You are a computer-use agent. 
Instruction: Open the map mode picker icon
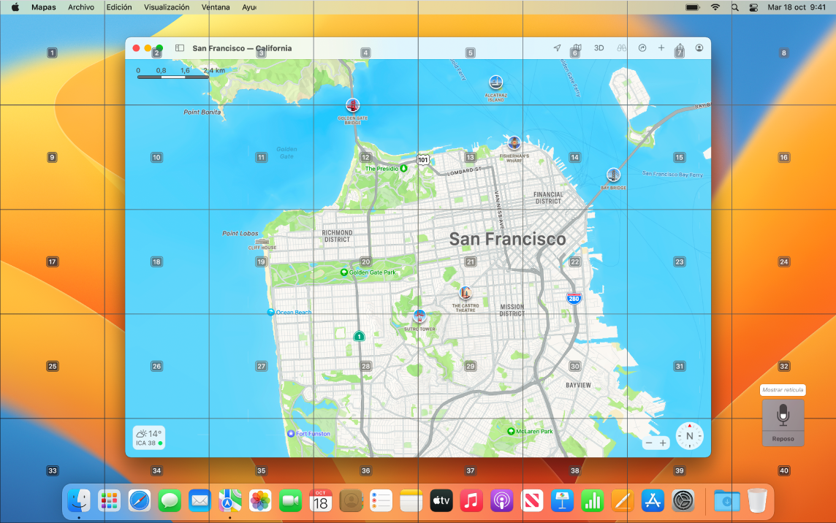pyautogui.click(x=576, y=47)
